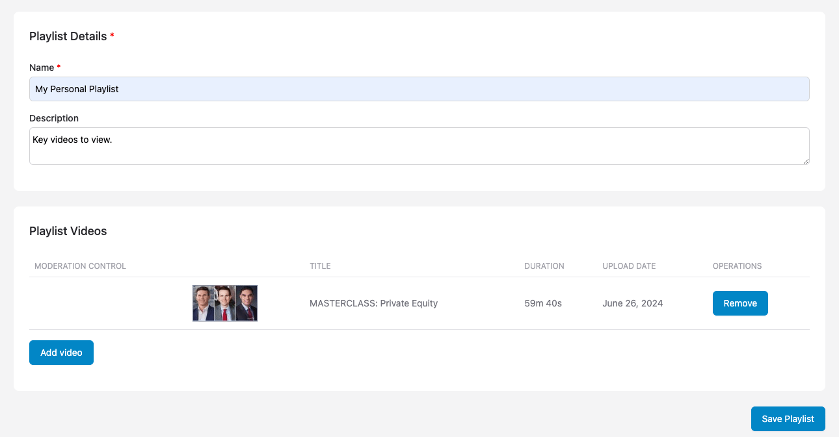Screen dimensions: 839x437
Task: Click the playlist Name input field
Action: point(419,89)
